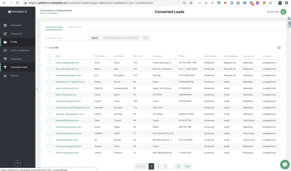Image resolution: width=291 pixels, height=171 pixels.
Task: Open the ong_orn@hotmail.com lead link
Action: (67, 88)
